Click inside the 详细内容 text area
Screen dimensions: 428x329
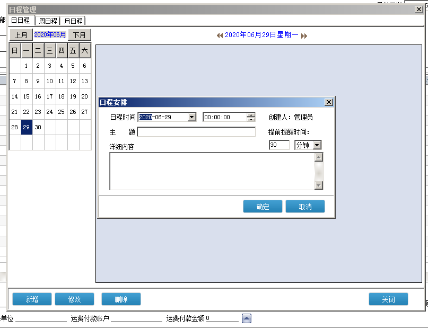(x=212, y=171)
